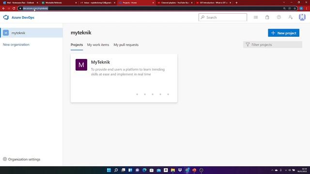Select the myteknik organization in sidebar
The image size is (310, 174).
tap(31, 33)
